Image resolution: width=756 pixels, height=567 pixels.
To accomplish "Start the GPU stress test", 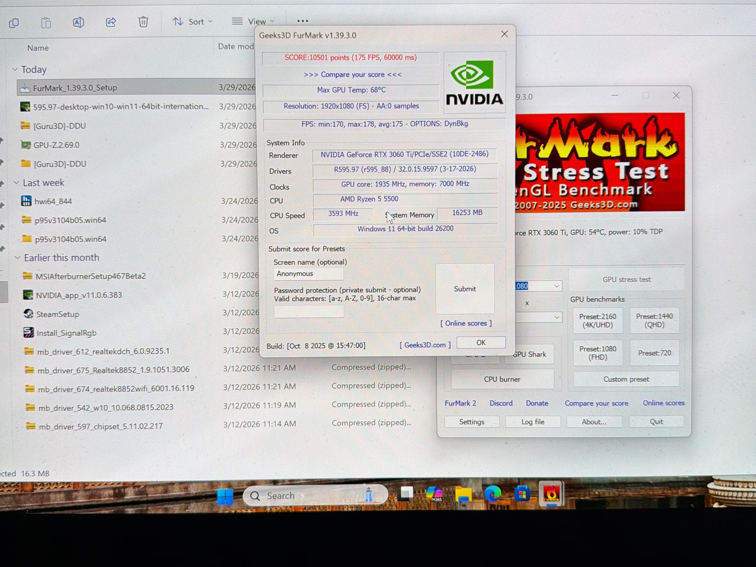I will [626, 279].
